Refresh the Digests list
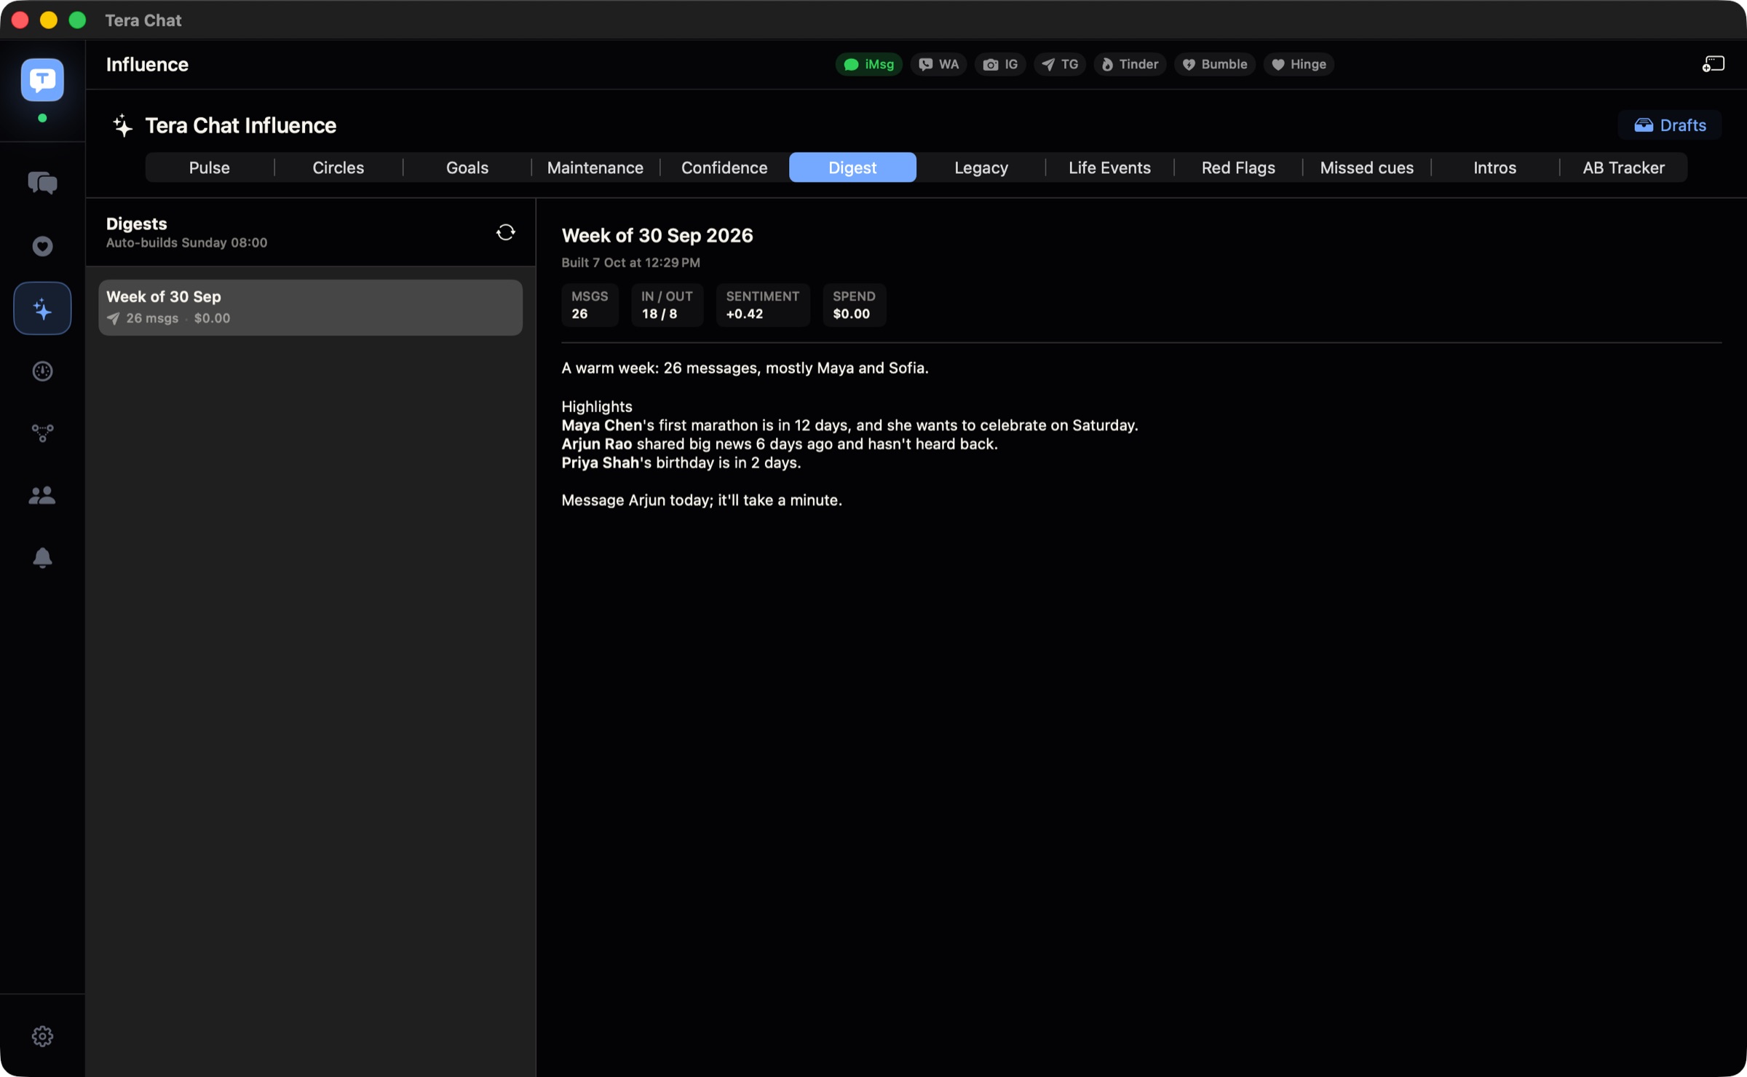This screenshot has height=1077, width=1747. (505, 232)
